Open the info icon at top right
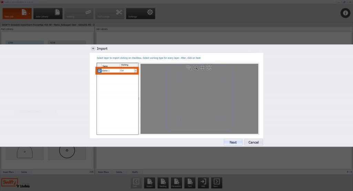This screenshot has width=353, height=191. (345, 13)
